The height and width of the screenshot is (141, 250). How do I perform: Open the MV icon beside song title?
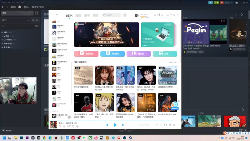tap(75, 123)
